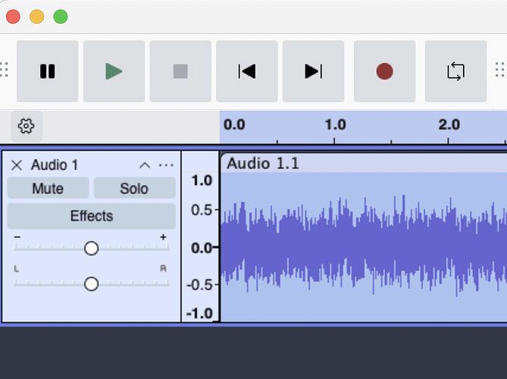Skip to the start of the project
The image size is (507, 379).
pyautogui.click(x=247, y=71)
